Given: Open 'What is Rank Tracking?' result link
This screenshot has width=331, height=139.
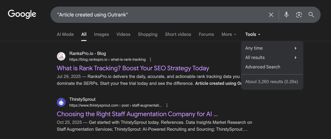Looking at the screenshot, I should pyautogui.click(x=133, y=68).
